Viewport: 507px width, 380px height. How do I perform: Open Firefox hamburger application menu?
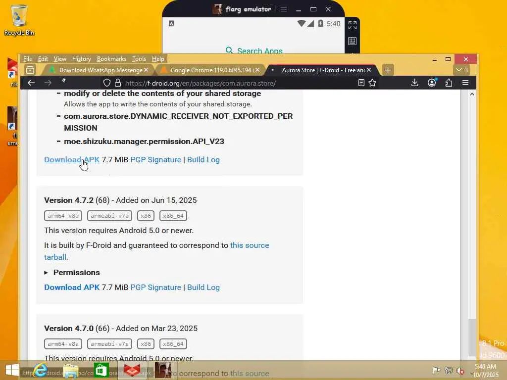[465, 83]
